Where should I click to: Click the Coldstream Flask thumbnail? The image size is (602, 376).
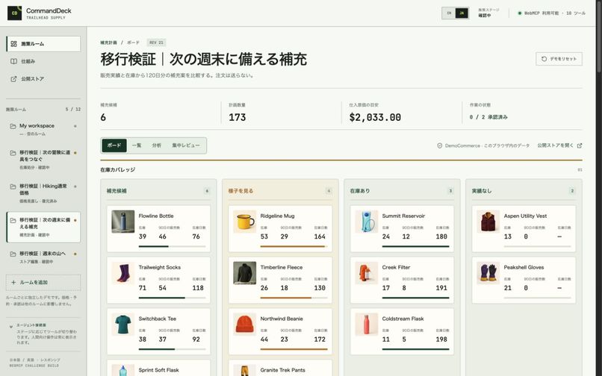pos(366,325)
